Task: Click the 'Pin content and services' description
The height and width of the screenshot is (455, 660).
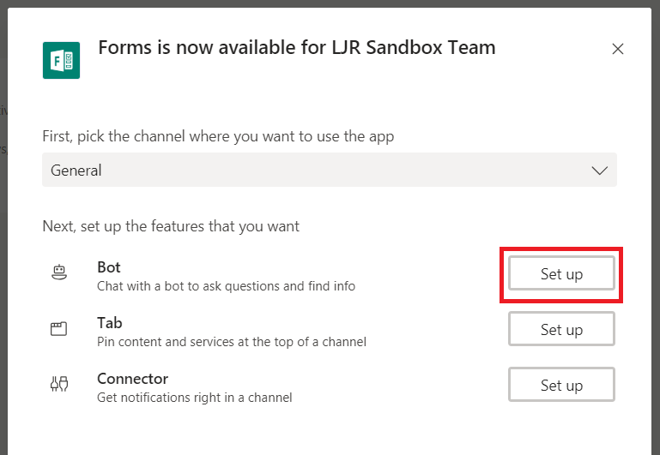Action: click(232, 342)
